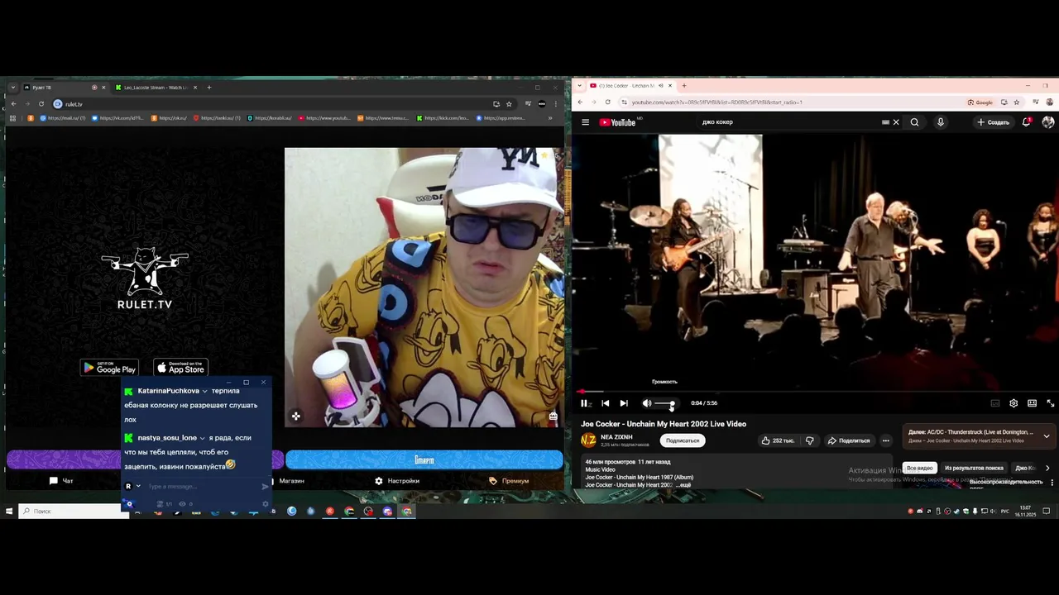
Task: Open the Создать button on YouTube
Action: click(993, 122)
